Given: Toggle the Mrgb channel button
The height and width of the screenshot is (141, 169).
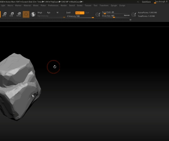Looking at the screenshot, I should click(40, 13).
